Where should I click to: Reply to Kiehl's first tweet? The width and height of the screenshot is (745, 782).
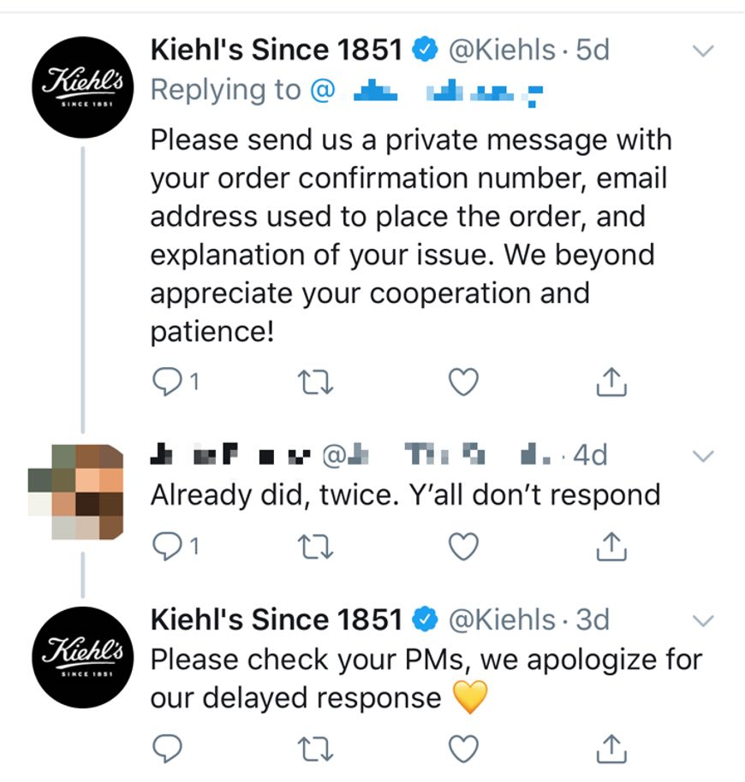(x=165, y=382)
